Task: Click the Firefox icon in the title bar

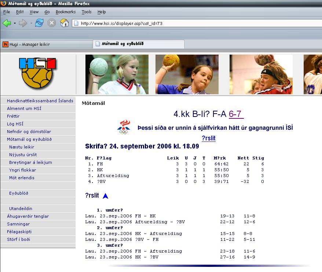Action: (x=4, y=3)
